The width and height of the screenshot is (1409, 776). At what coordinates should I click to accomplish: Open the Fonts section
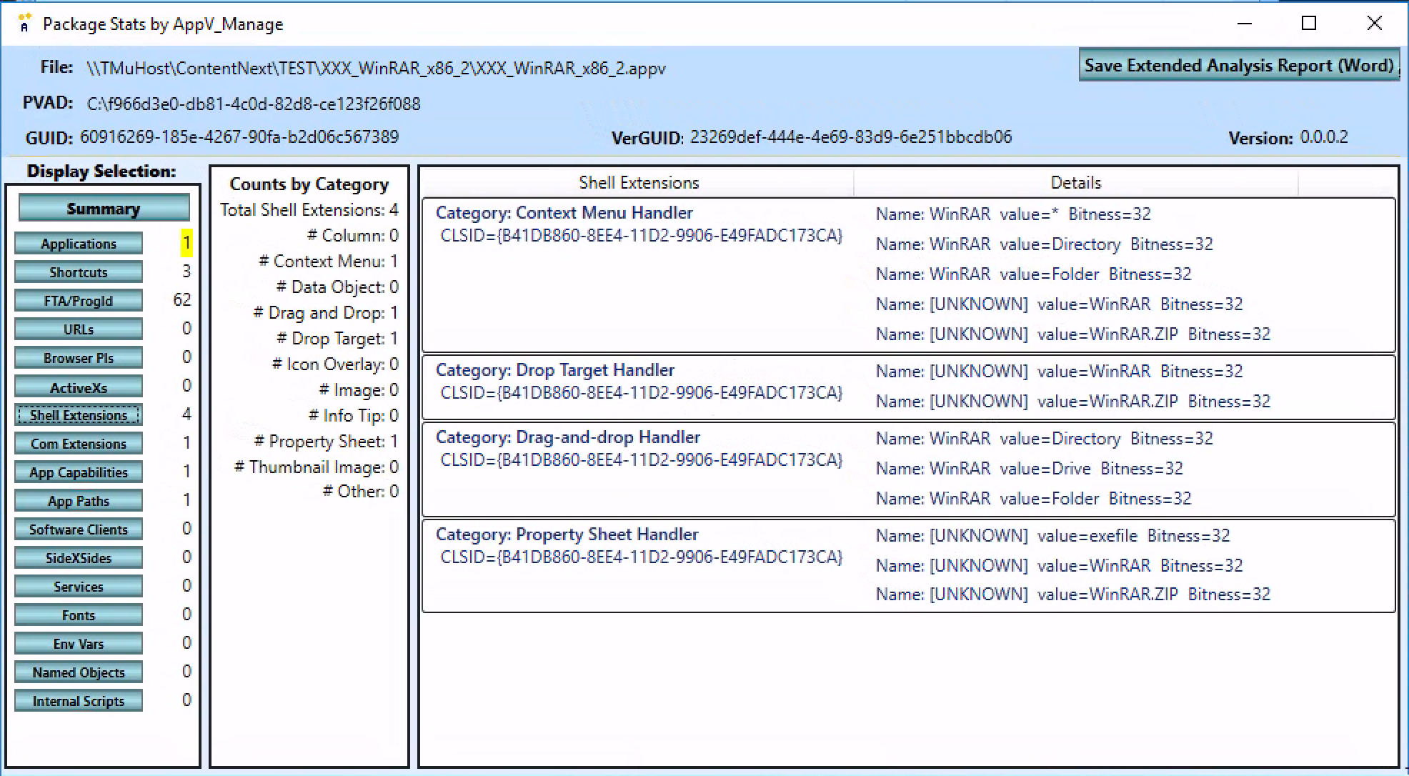79,615
